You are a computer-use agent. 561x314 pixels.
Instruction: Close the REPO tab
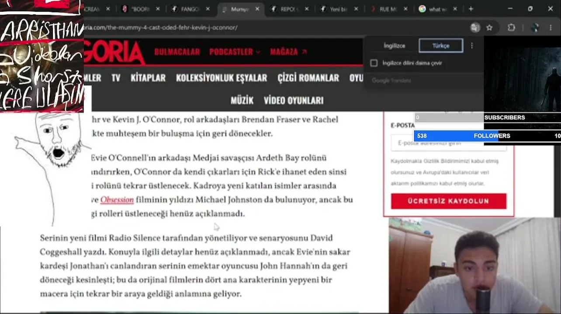pos(307,9)
